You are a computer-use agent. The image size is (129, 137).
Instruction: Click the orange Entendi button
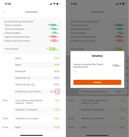(x=97, y=82)
